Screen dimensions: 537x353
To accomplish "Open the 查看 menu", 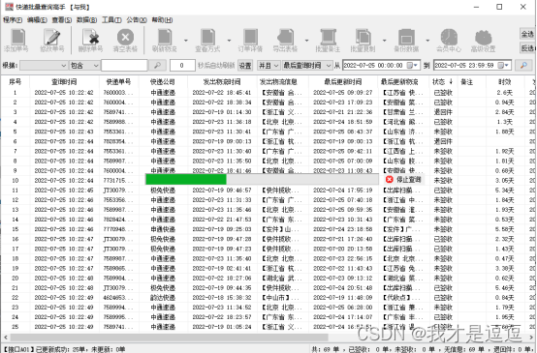I will tap(62, 20).
